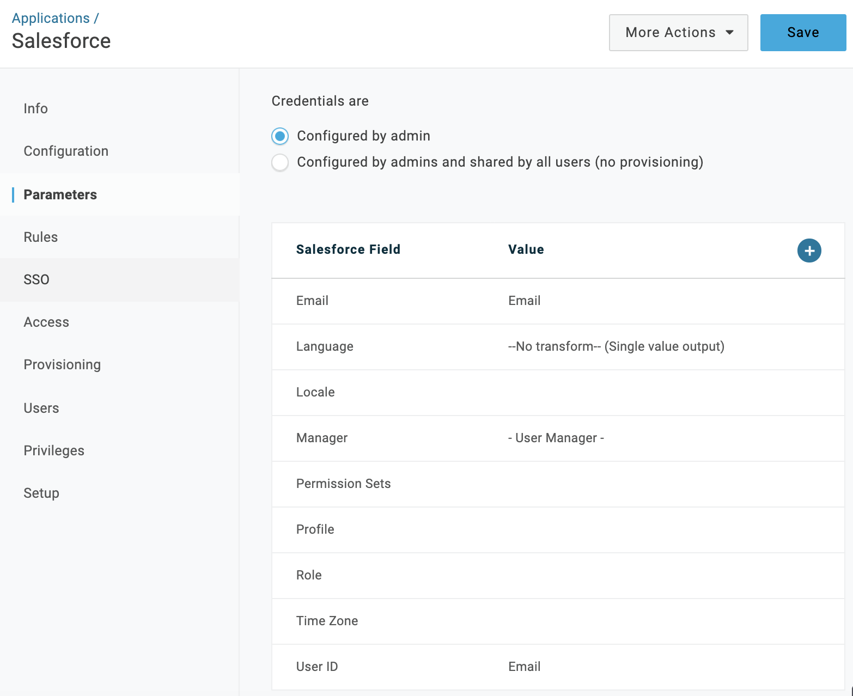Click the '- User Manager -' value

point(556,438)
